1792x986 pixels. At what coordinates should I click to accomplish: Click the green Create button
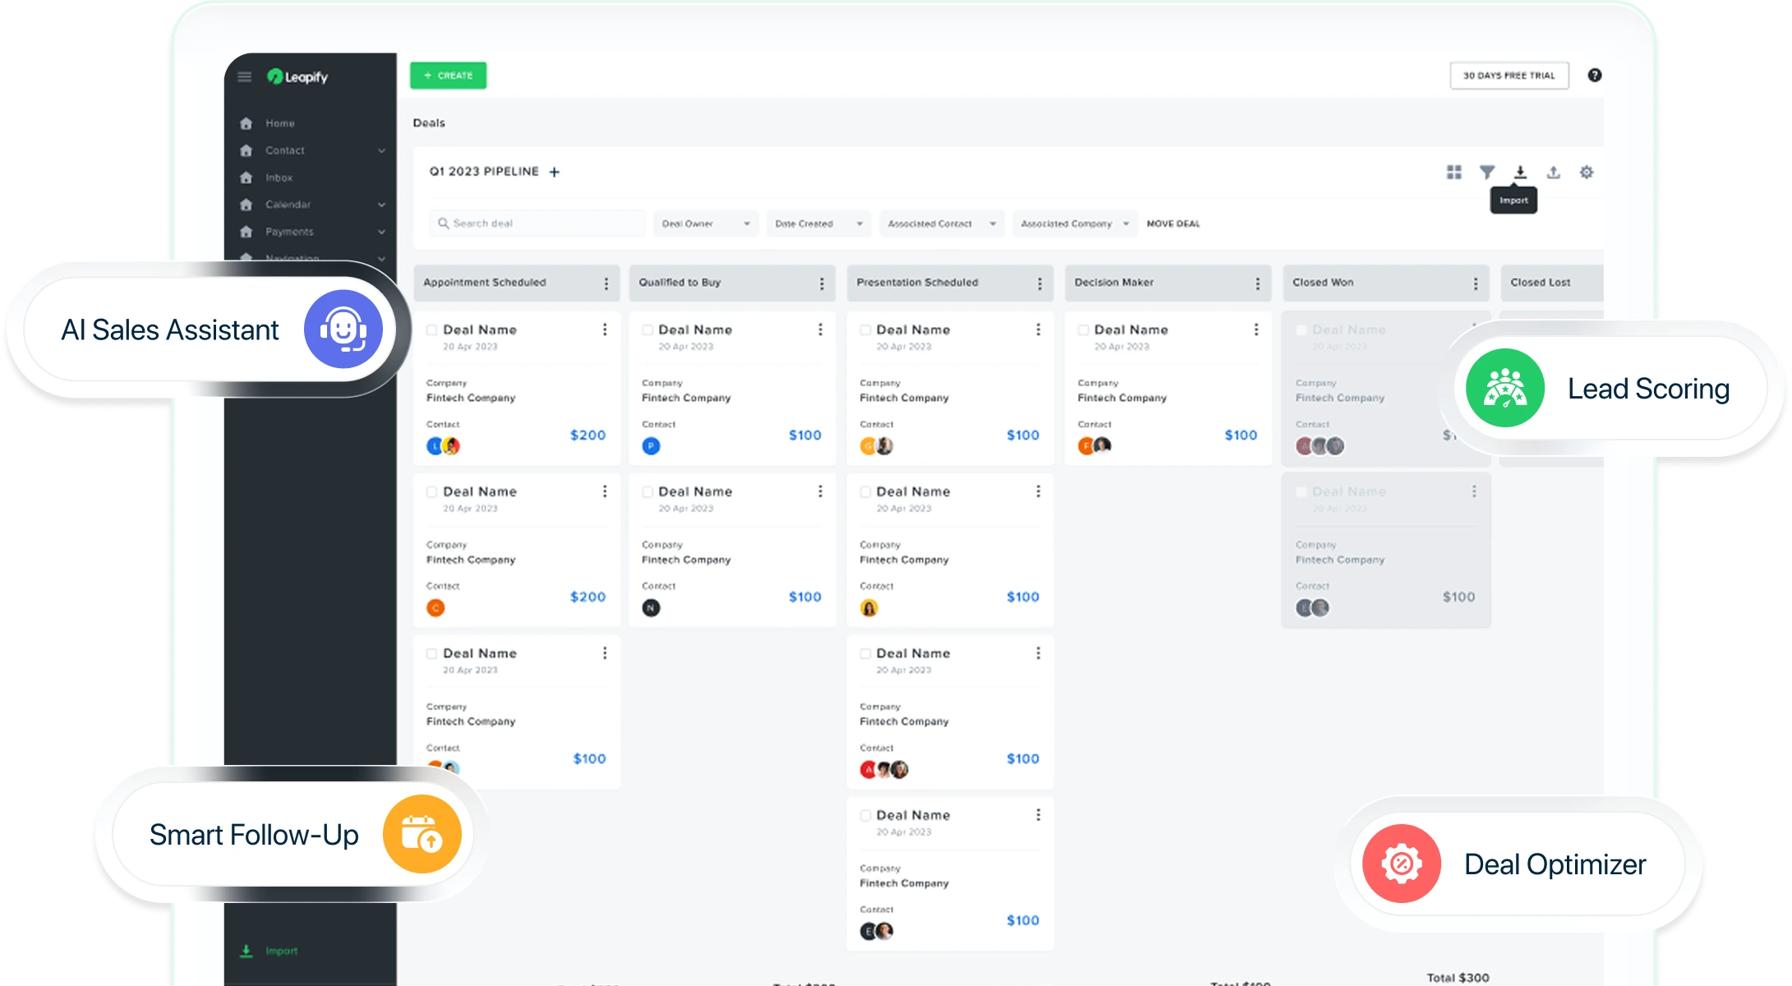(x=448, y=75)
